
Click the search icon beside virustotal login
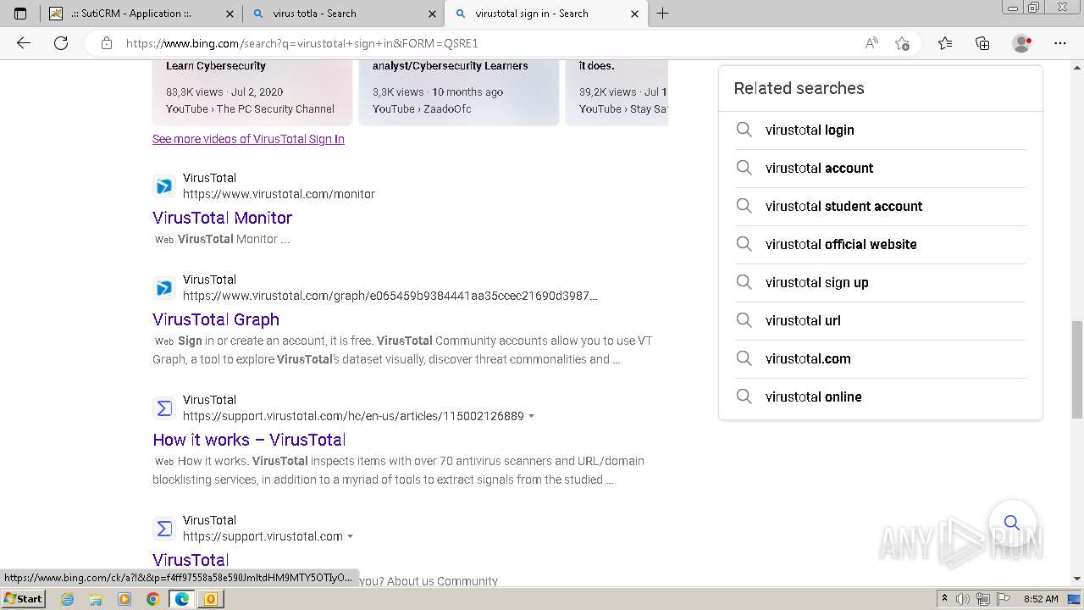[744, 130]
